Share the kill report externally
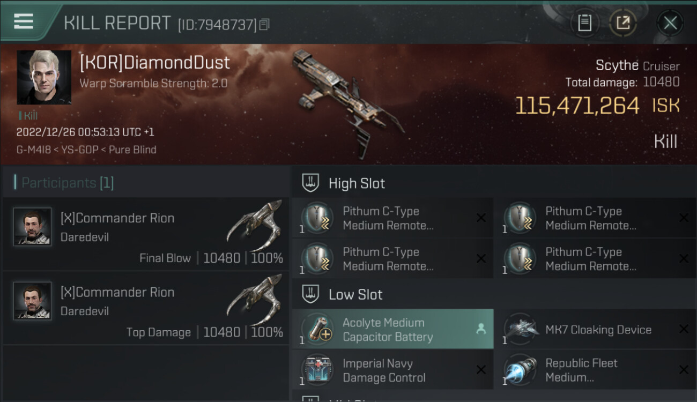 click(x=622, y=23)
